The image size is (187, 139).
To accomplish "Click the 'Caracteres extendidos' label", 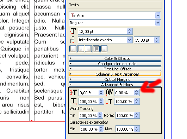I will [x=89, y=122].
